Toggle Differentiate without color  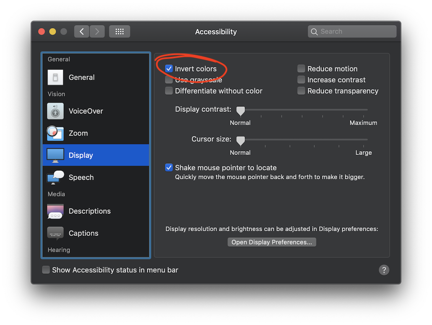(169, 91)
